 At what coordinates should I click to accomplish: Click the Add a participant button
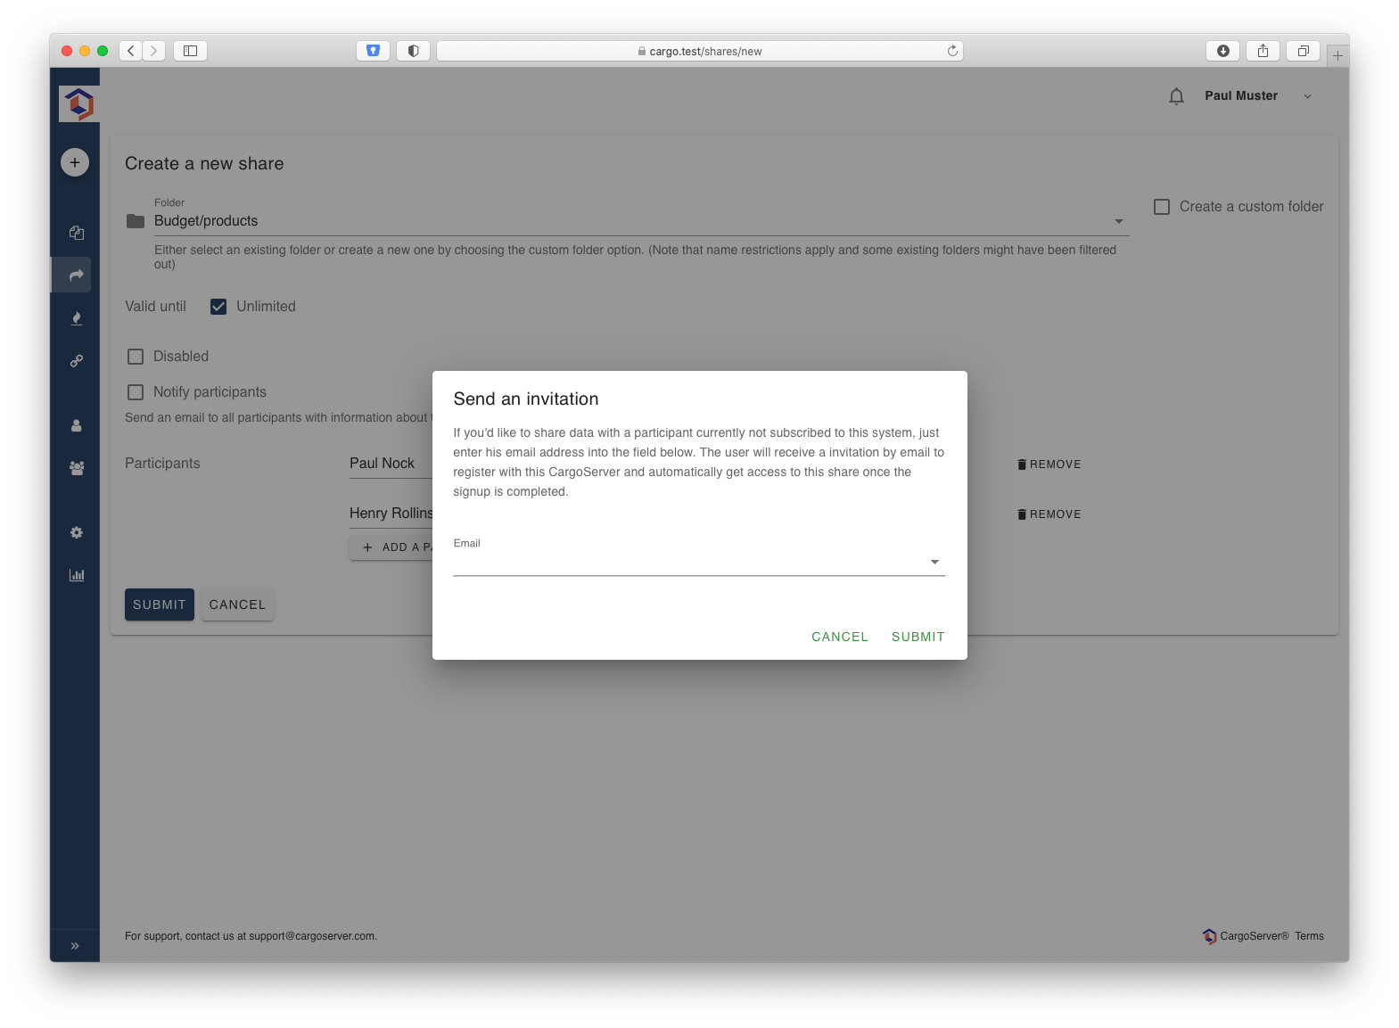coord(391,547)
